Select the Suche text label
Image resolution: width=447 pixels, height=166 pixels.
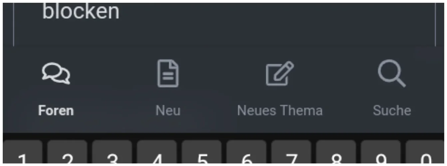pos(392,111)
